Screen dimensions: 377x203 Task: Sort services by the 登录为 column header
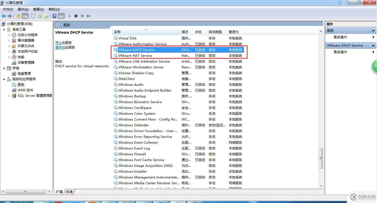pyautogui.click(x=235, y=32)
